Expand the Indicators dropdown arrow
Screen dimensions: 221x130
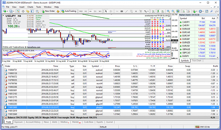[x=197, y=11]
